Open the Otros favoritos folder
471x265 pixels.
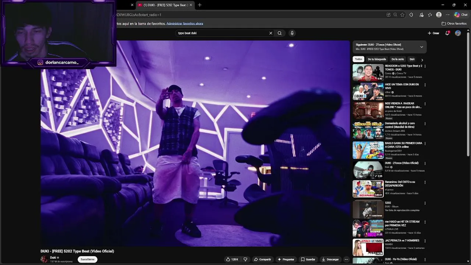tap(454, 24)
